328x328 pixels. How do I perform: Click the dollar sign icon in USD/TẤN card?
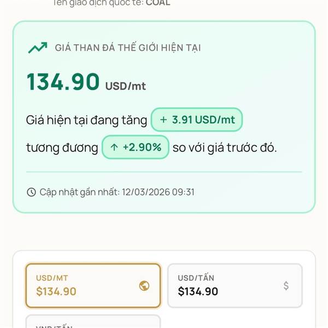pyautogui.click(x=286, y=285)
